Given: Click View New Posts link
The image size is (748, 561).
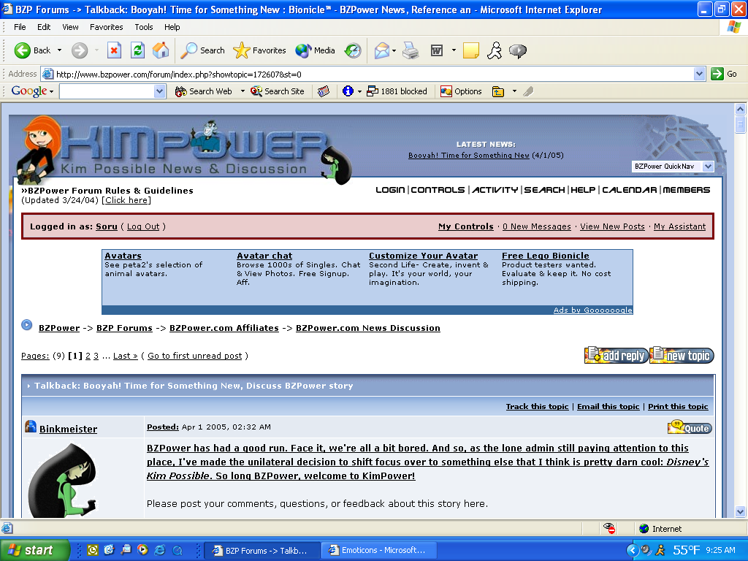Looking at the screenshot, I should point(612,226).
